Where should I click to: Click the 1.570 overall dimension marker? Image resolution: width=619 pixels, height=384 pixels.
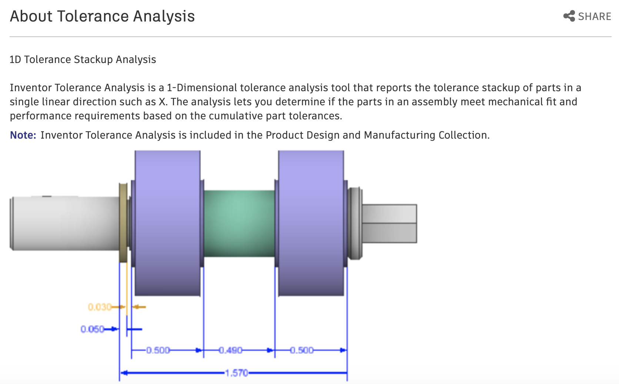pyautogui.click(x=236, y=373)
